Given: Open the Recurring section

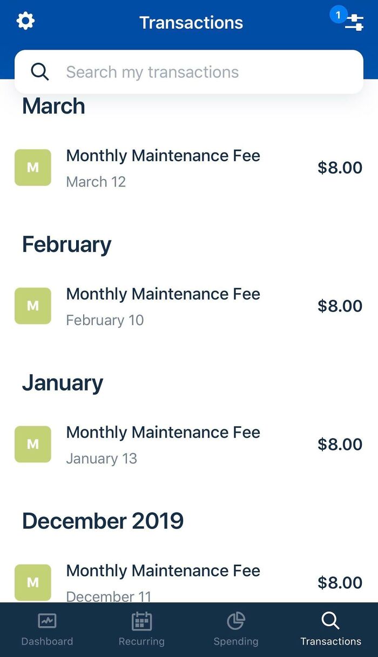Looking at the screenshot, I should [x=141, y=630].
